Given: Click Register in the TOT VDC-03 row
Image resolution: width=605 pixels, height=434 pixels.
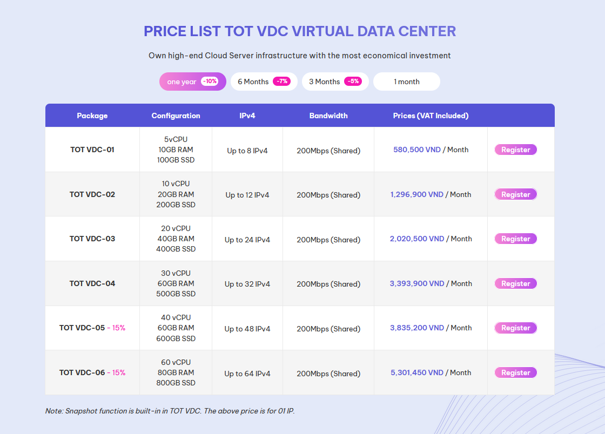Looking at the screenshot, I should (515, 239).
